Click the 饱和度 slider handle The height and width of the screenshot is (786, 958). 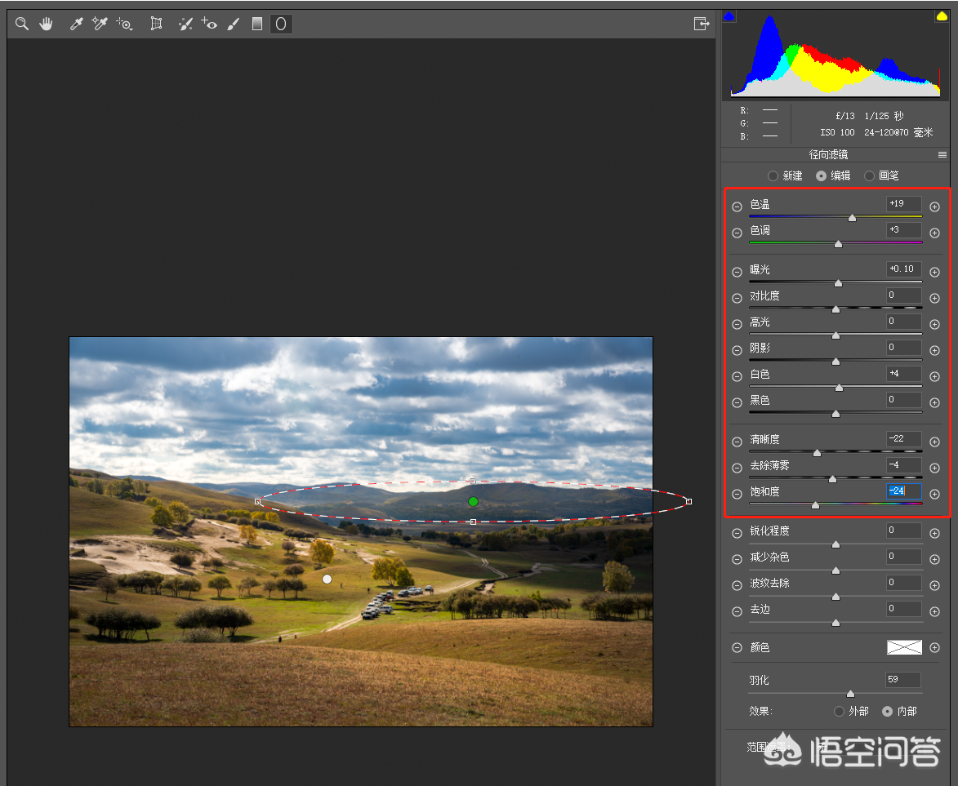pos(815,505)
